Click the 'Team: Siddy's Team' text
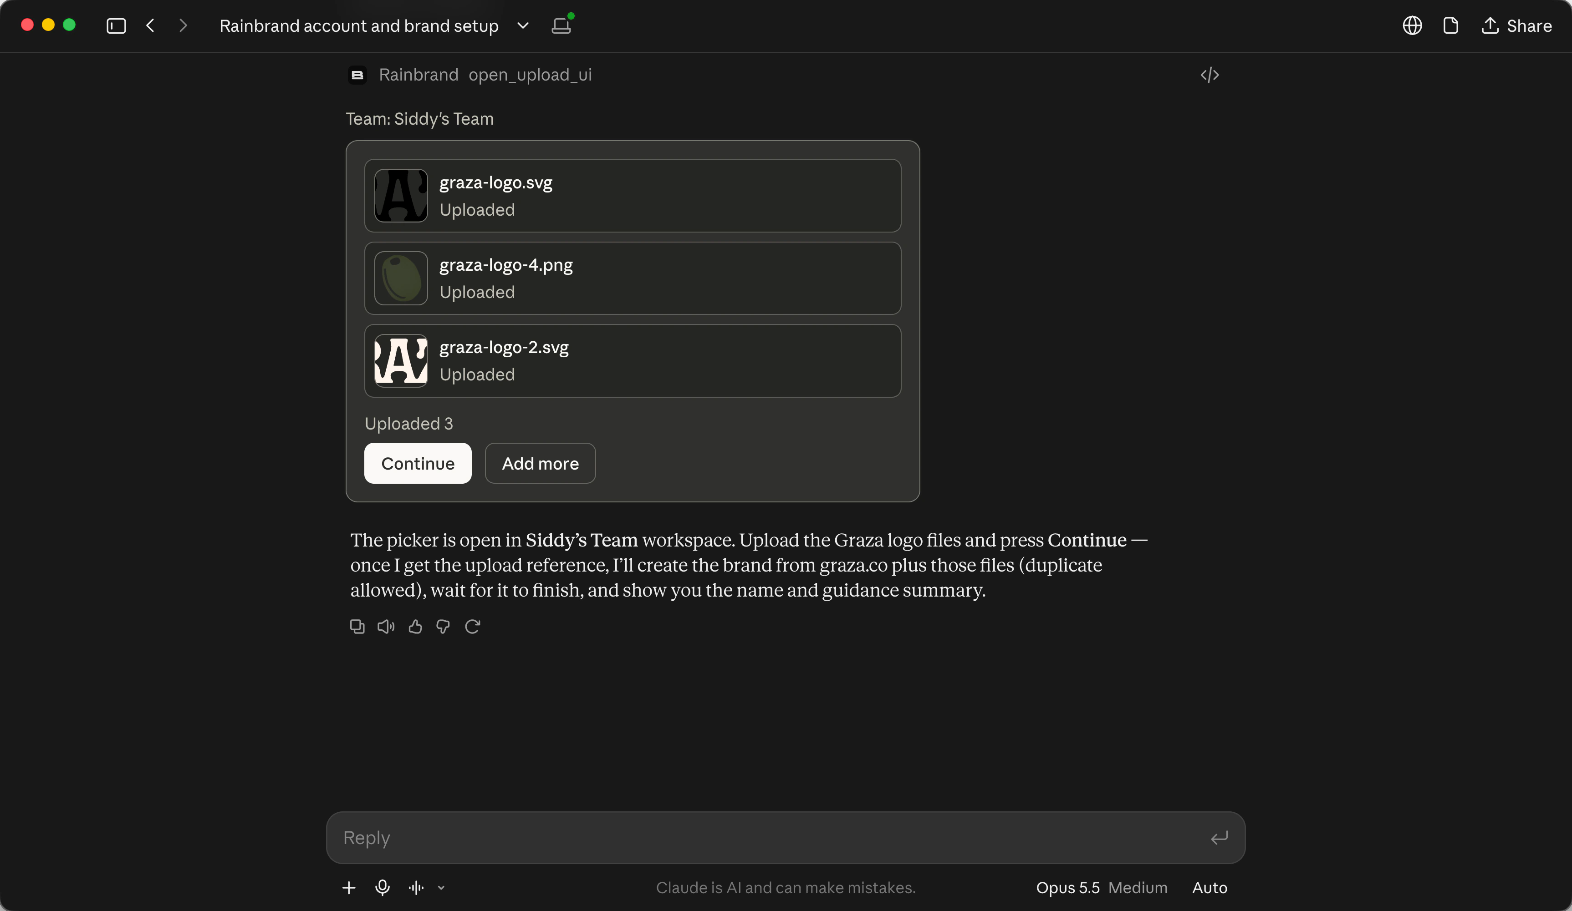 420,118
